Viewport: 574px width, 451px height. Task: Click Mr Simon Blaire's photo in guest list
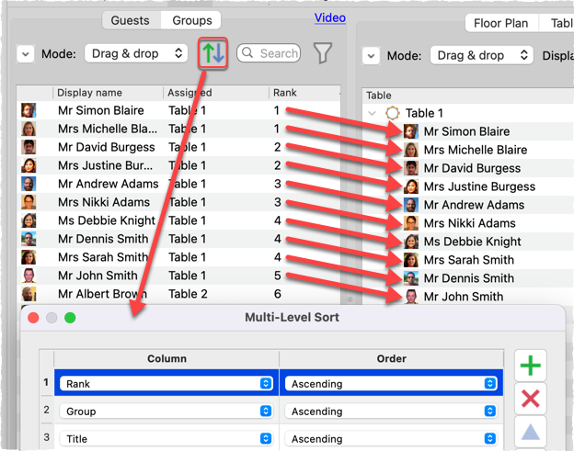tap(29, 110)
